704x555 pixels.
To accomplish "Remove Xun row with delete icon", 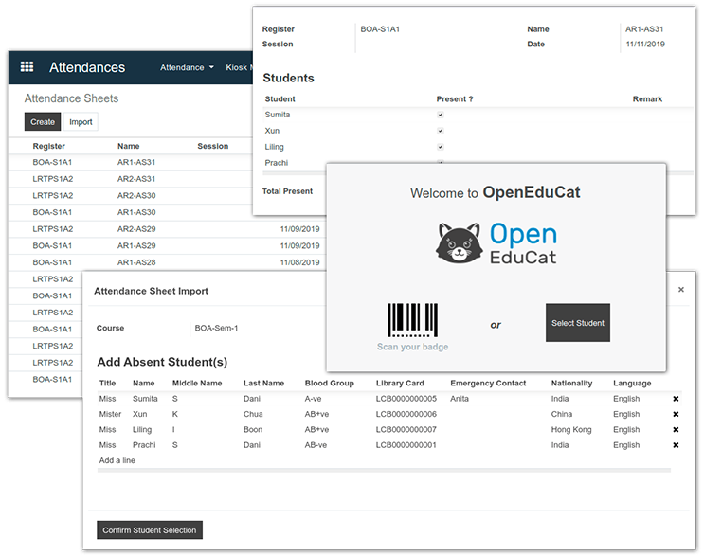I will (x=676, y=414).
